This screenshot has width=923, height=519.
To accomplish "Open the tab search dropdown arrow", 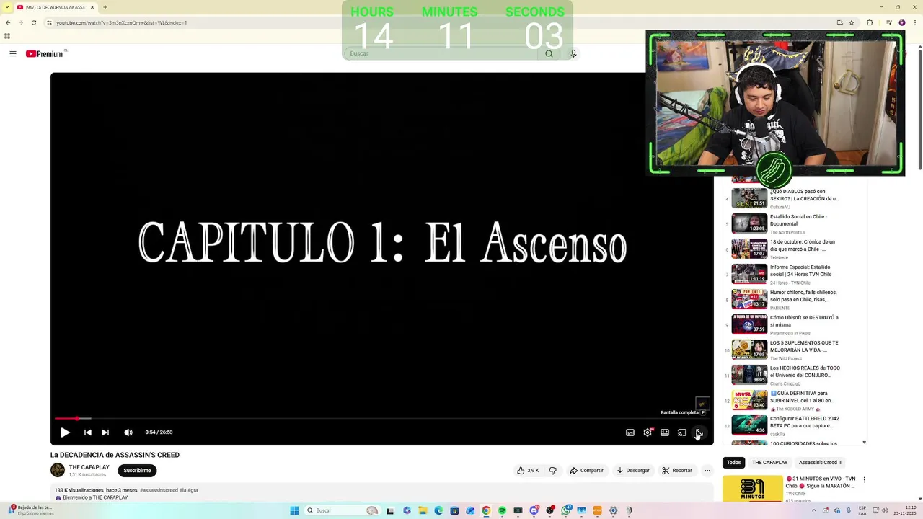I will point(6,7).
